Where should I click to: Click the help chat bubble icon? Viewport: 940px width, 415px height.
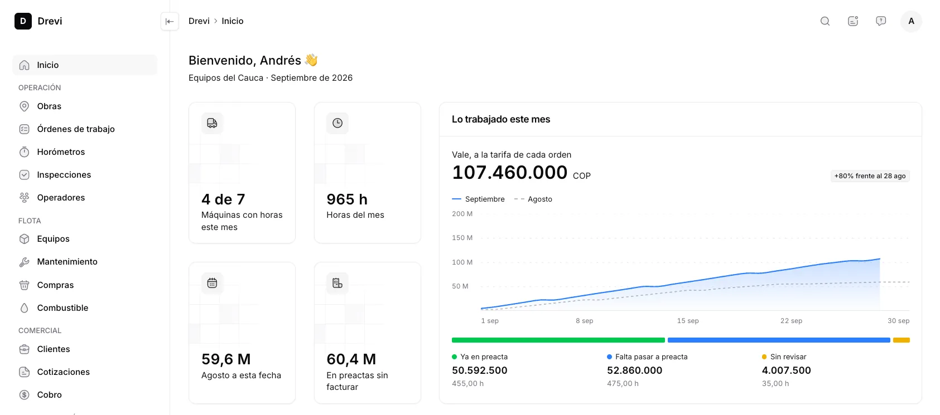[x=881, y=21]
